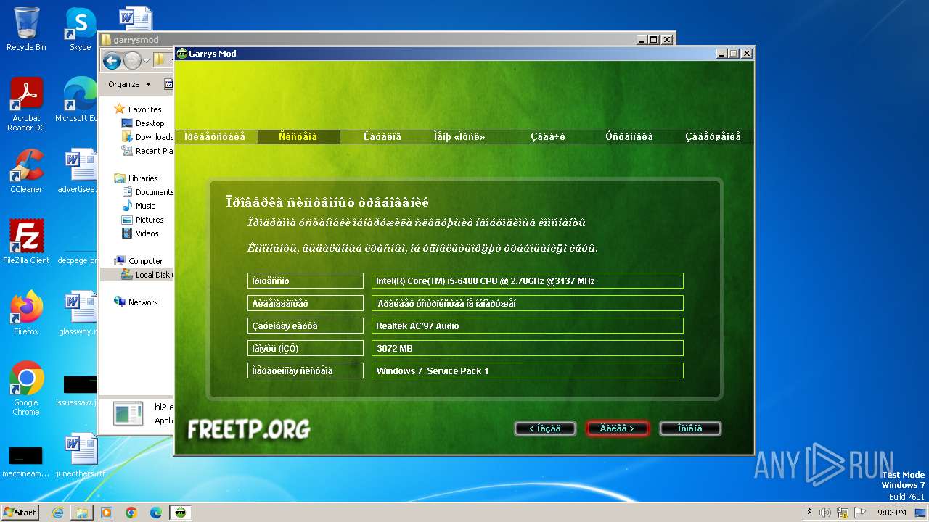Open the explorer recent pages dropdown arrow
Screen dimensions: 929x522
146,61
